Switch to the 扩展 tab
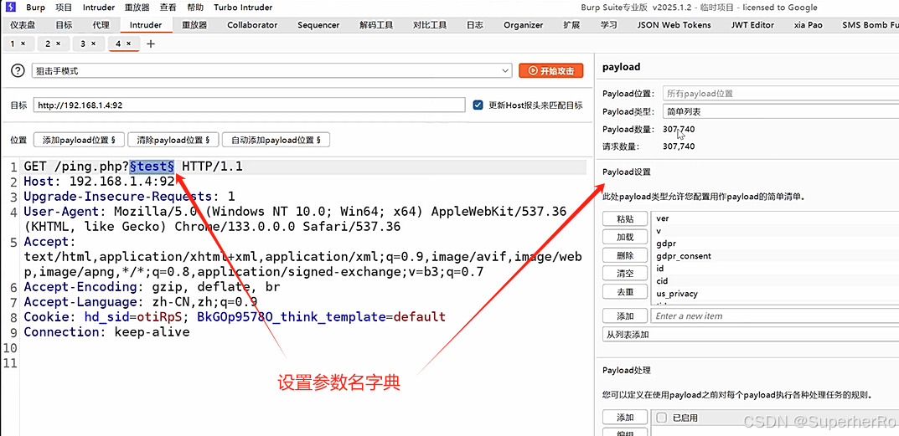899x436 pixels. coord(571,24)
